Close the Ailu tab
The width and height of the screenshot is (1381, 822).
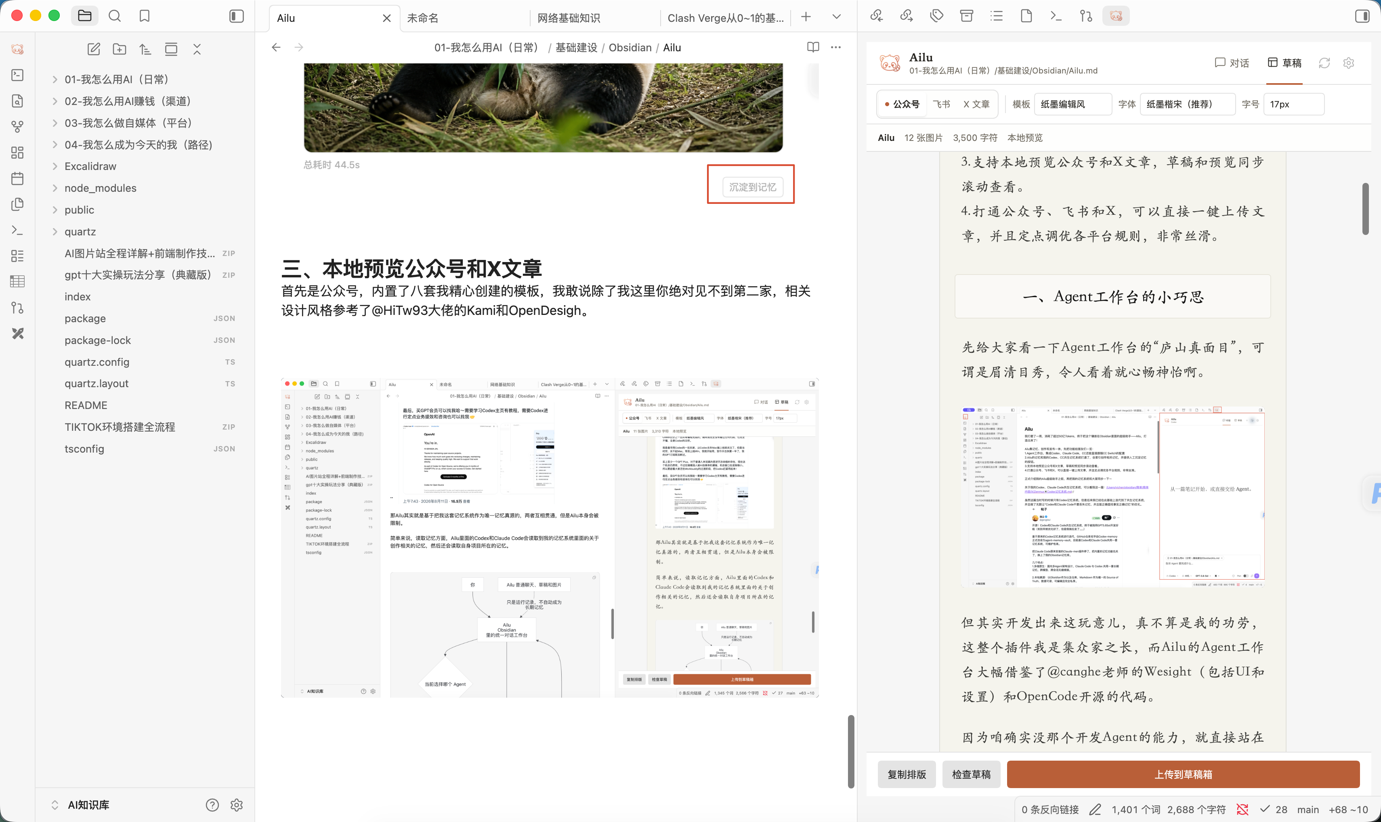click(x=387, y=18)
